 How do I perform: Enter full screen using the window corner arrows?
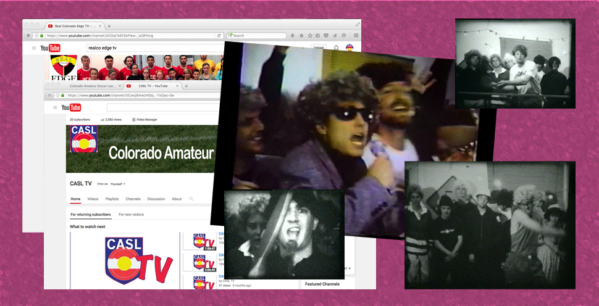click(358, 24)
